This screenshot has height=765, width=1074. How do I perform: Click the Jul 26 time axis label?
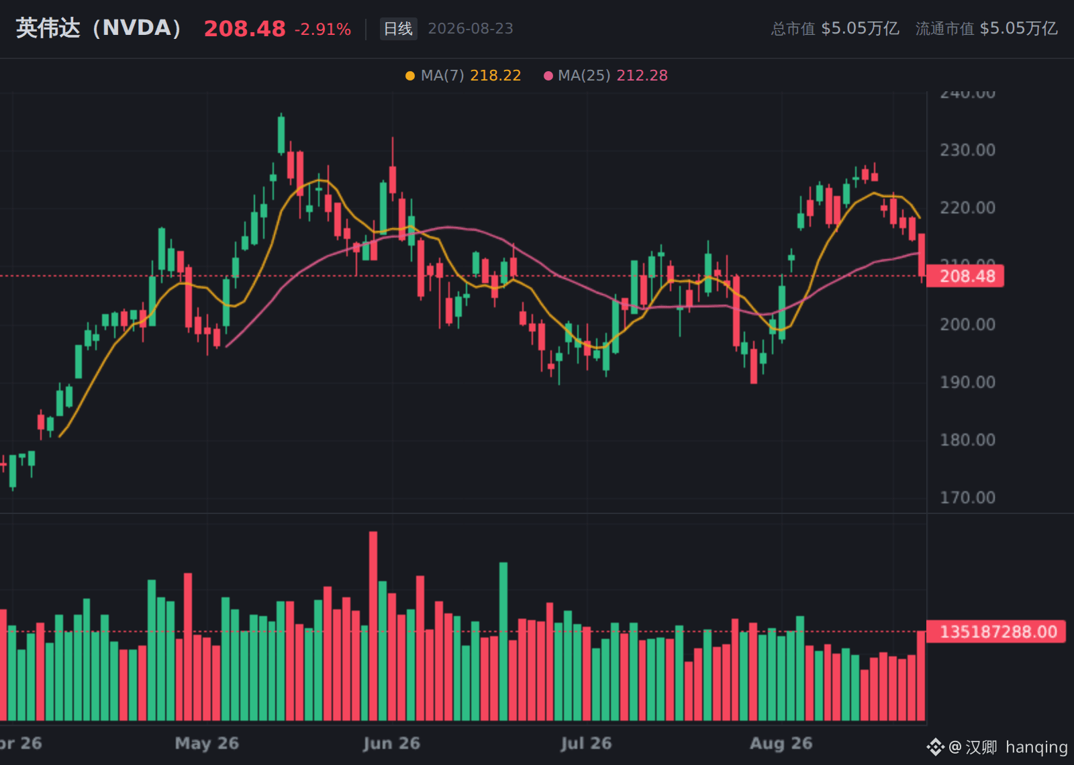pyautogui.click(x=586, y=744)
